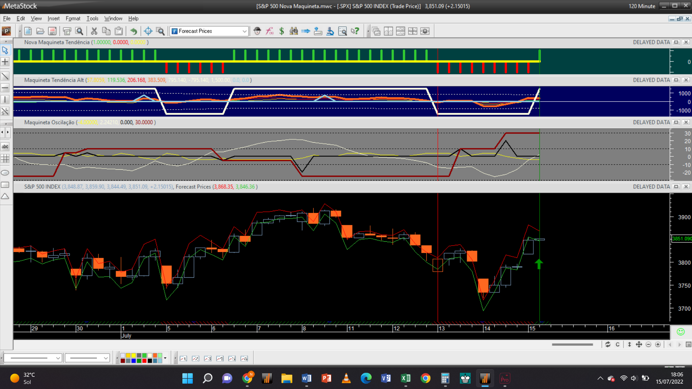This screenshot has width=692, height=389.
Task: Click the binoculars Explorer icon
Action: (294, 31)
